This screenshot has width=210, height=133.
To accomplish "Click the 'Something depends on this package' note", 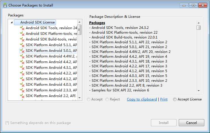I will pyautogui.click(x=38, y=123).
